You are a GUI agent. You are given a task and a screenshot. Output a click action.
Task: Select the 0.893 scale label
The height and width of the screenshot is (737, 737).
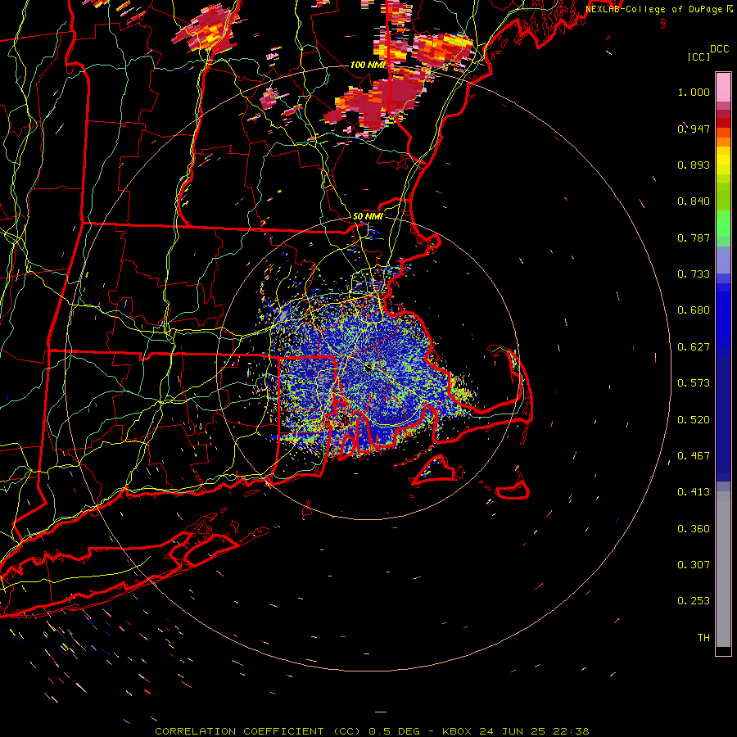tap(694, 165)
